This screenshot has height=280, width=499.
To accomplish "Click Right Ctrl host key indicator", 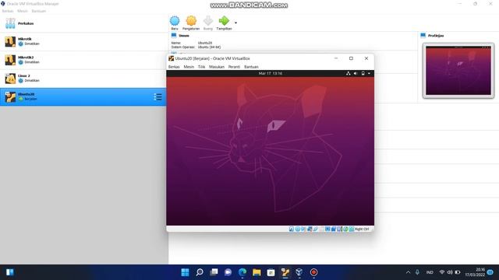I will [x=362, y=229].
